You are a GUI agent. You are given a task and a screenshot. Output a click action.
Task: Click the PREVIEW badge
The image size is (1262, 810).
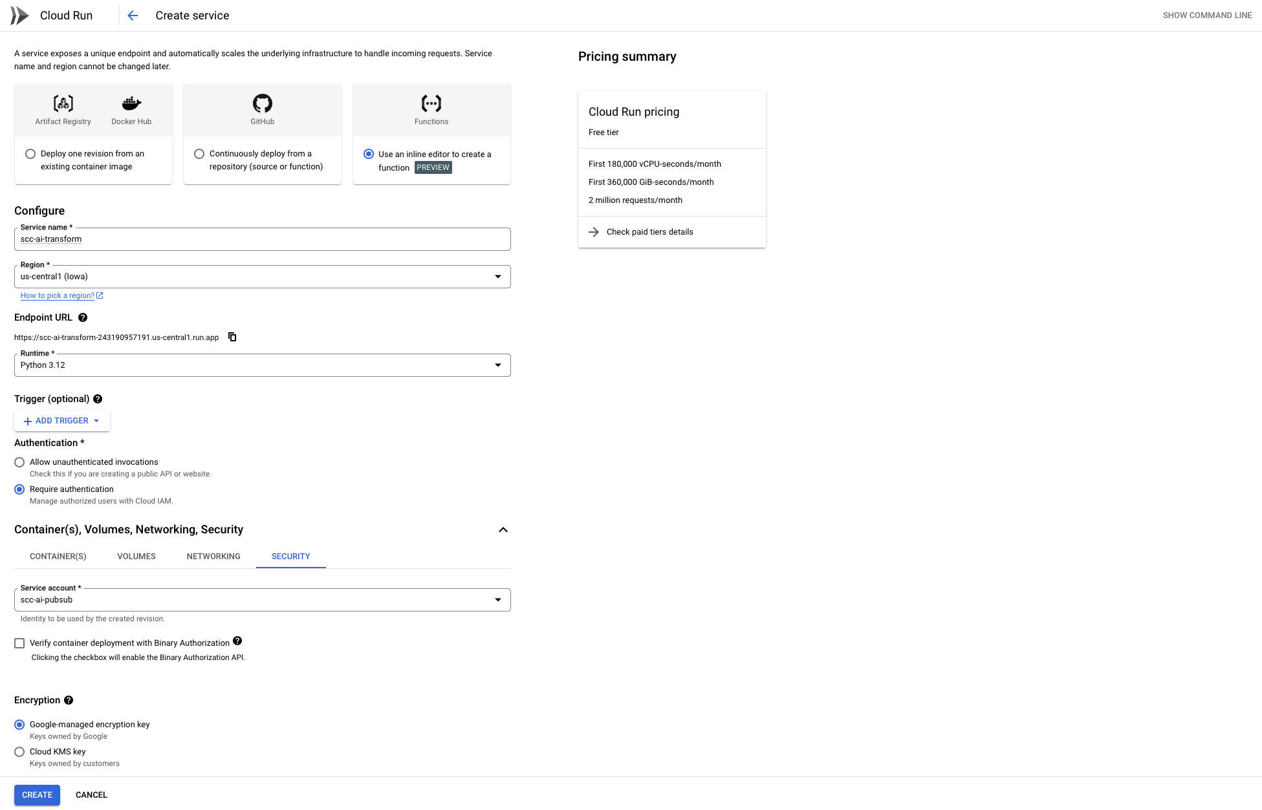(x=433, y=167)
